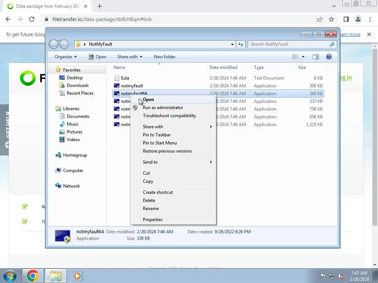Toggle the preview pane icon
The height and width of the screenshot is (283, 378).
pos(315,57)
